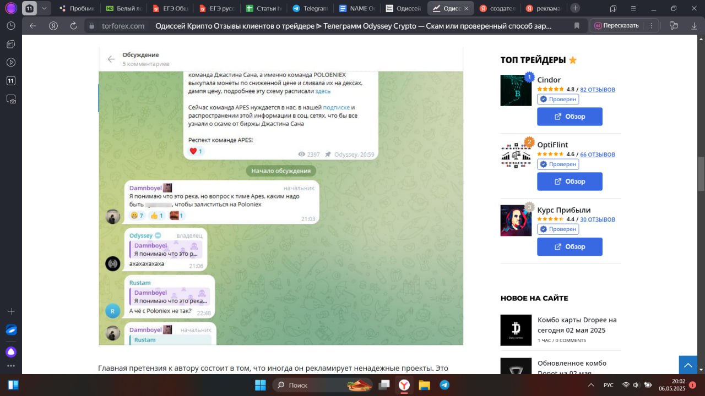Open the browser profile avatar icon
705x396 pixels.
coord(11,8)
